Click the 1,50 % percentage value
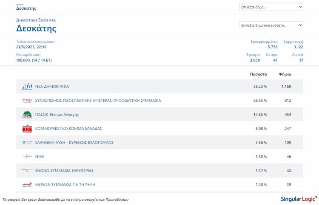 (x=261, y=157)
